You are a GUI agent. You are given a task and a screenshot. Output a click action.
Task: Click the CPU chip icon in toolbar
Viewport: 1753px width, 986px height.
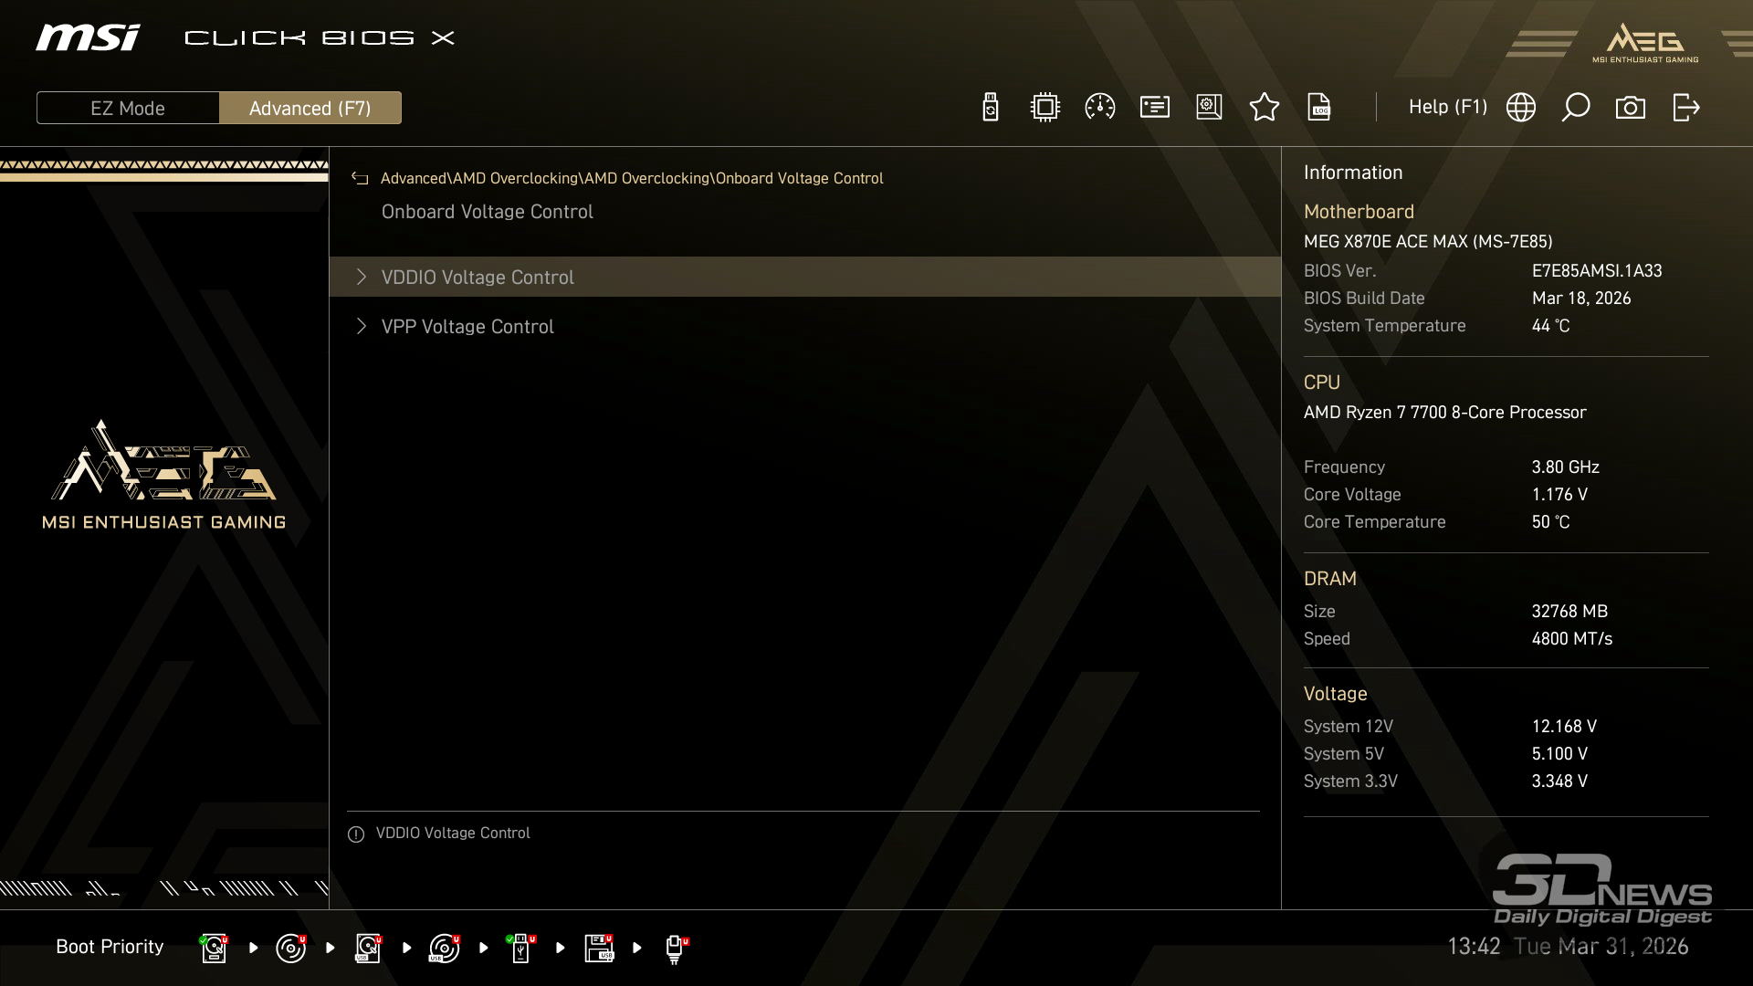click(1044, 108)
